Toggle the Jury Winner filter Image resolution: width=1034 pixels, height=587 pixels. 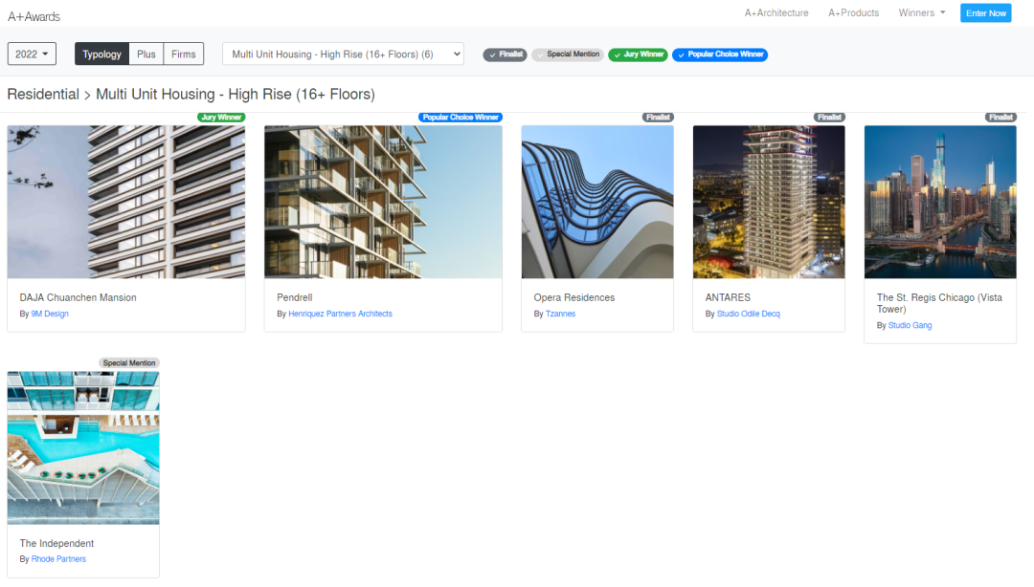coord(639,54)
